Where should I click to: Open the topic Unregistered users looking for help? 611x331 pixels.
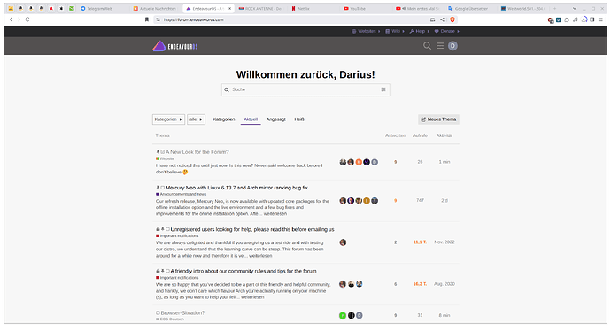tap(252, 229)
